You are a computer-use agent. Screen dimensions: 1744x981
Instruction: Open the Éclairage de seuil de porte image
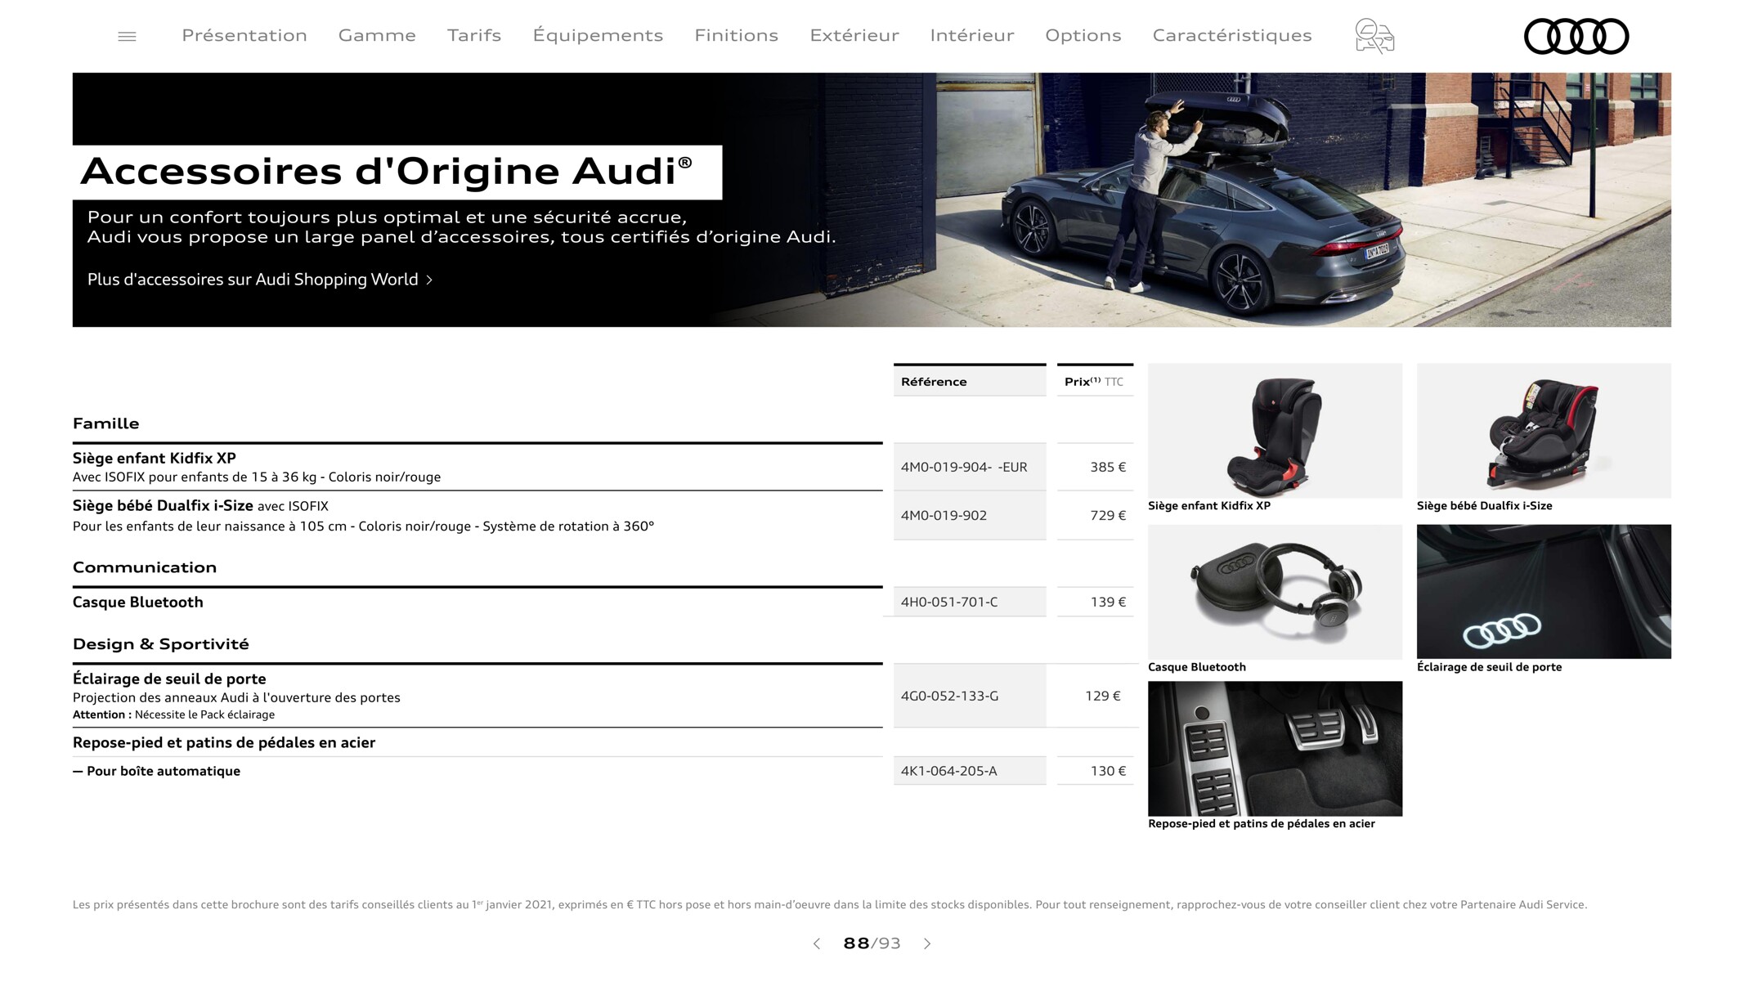(1544, 592)
